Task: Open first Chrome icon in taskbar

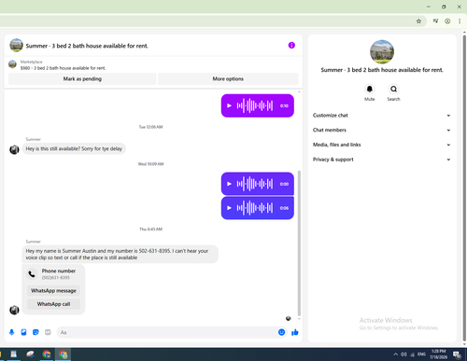Action: (x=47, y=354)
